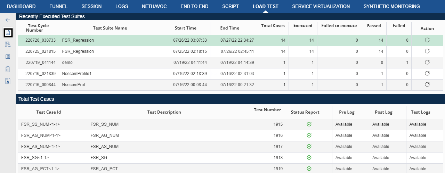Re-run test cycle 220726_030733 via action icon
445x173 pixels.
click(x=427, y=40)
